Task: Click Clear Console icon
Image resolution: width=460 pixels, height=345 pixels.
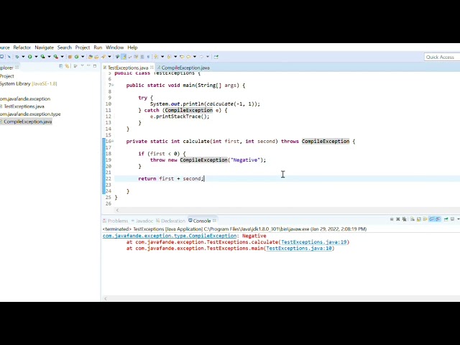Action: pos(413,219)
